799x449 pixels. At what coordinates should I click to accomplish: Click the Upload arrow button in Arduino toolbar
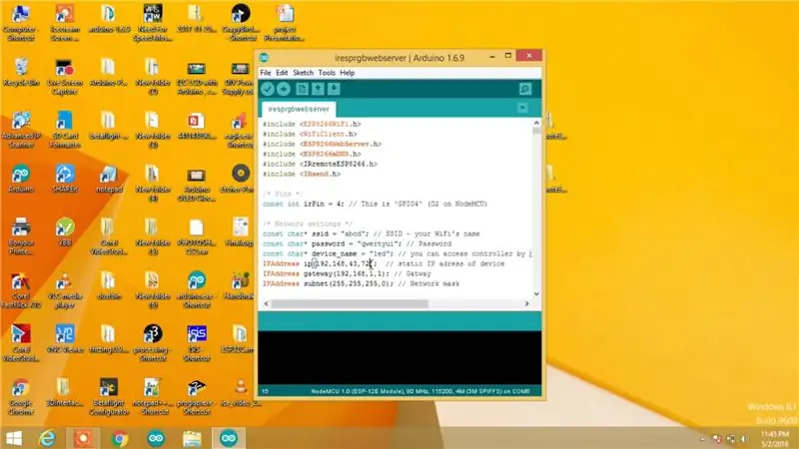point(284,89)
